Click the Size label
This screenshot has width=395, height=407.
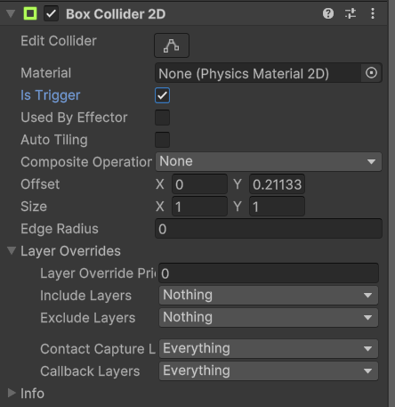coord(34,207)
